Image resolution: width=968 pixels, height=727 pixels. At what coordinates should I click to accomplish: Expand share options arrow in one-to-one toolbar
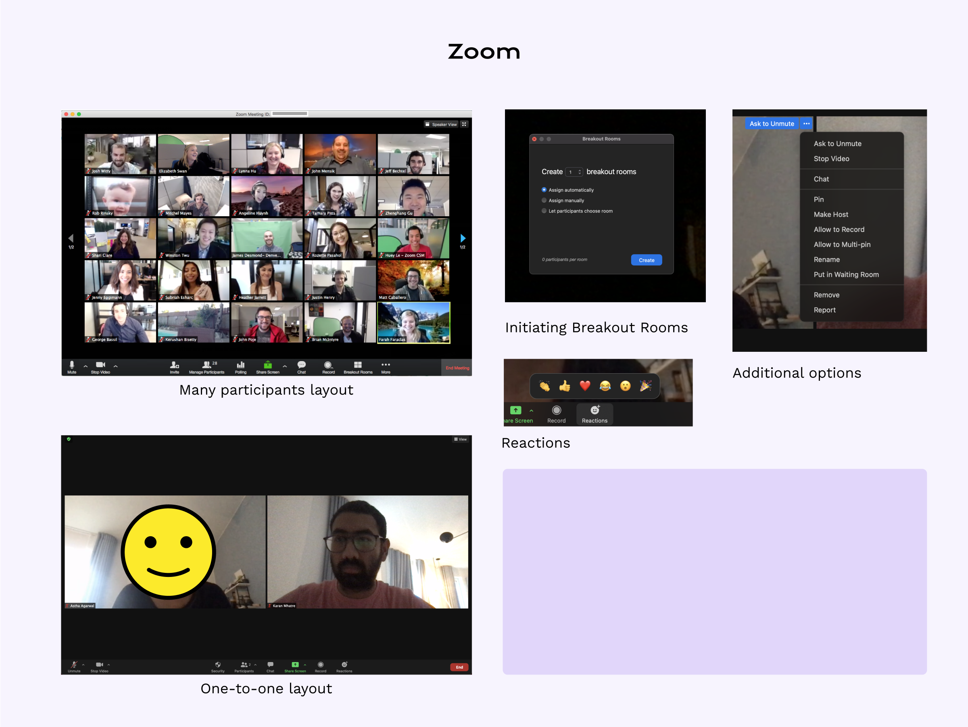tap(305, 664)
